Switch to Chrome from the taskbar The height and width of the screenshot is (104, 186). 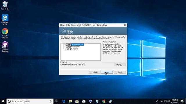click(104, 101)
